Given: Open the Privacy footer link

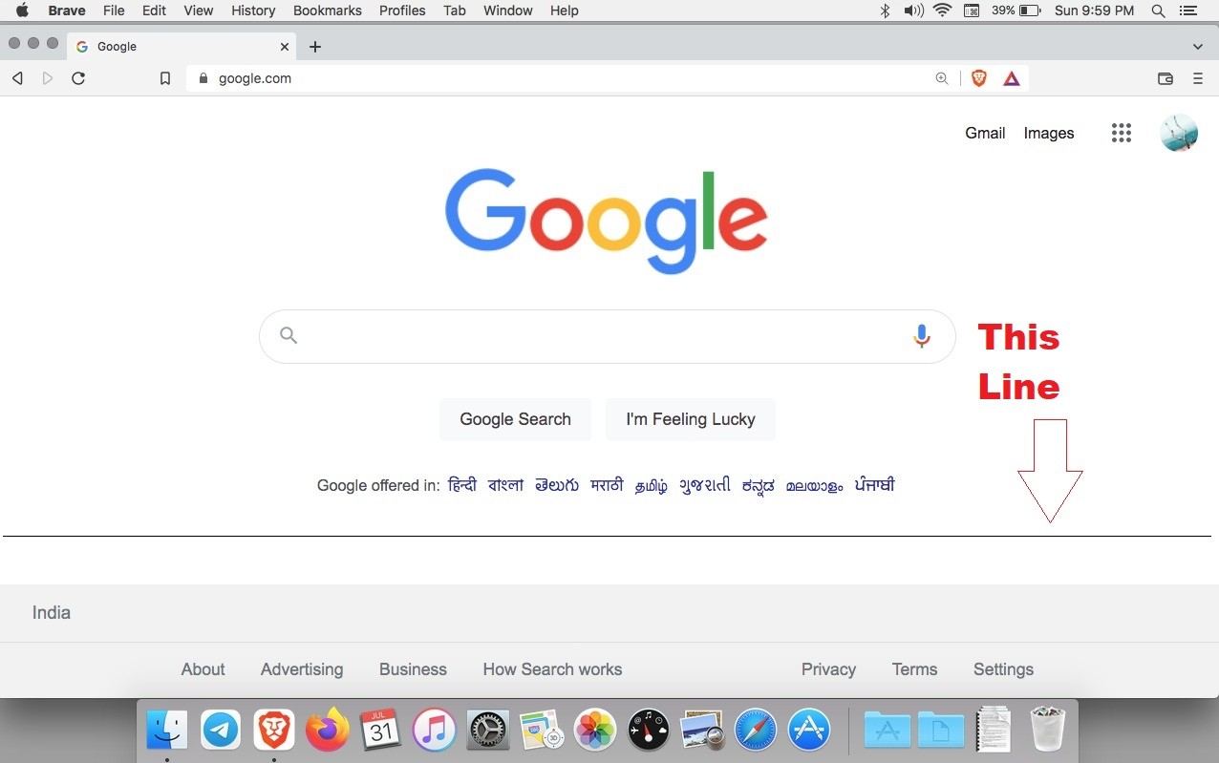Looking at the screenshot, I should pos(828,669).
